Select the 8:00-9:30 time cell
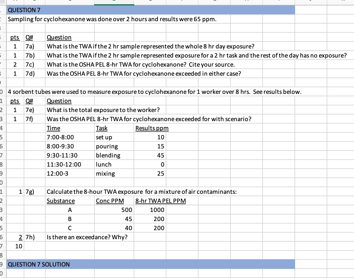Viewport: 354px width, 278px height. pos(70,146)
